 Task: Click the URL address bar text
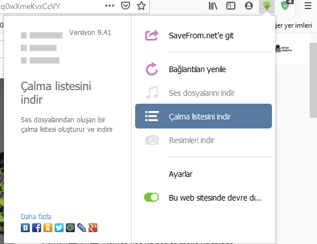[30, 6]
